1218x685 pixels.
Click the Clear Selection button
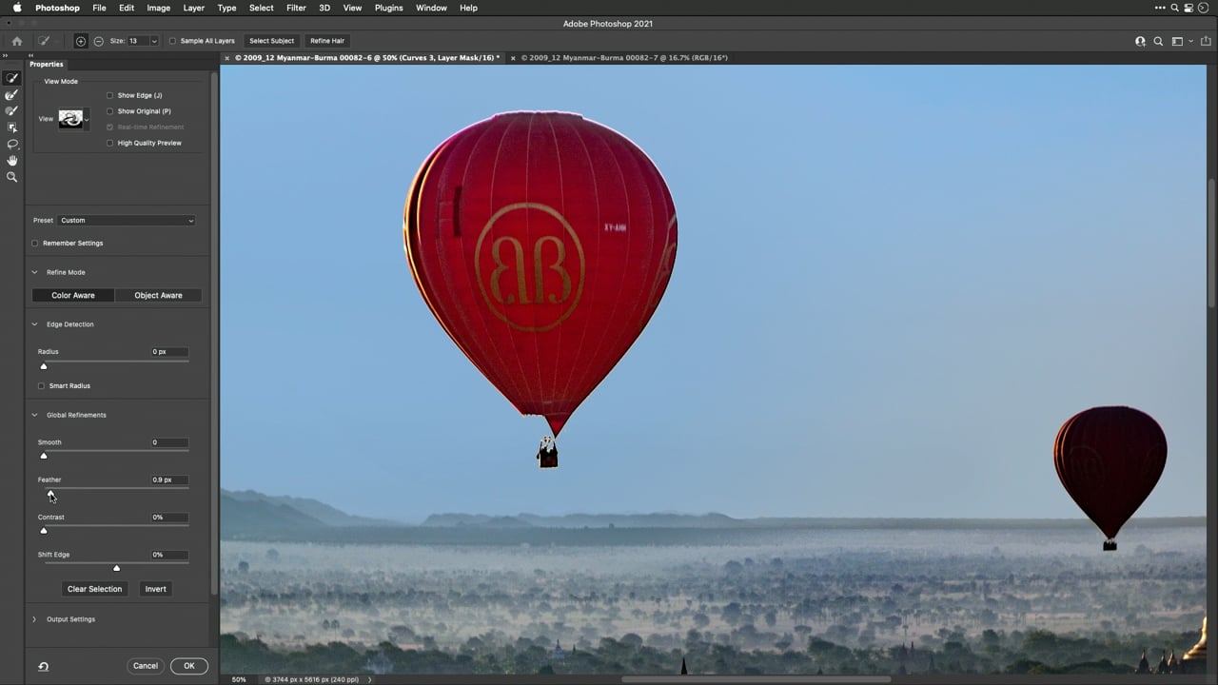tap(94, 589)
